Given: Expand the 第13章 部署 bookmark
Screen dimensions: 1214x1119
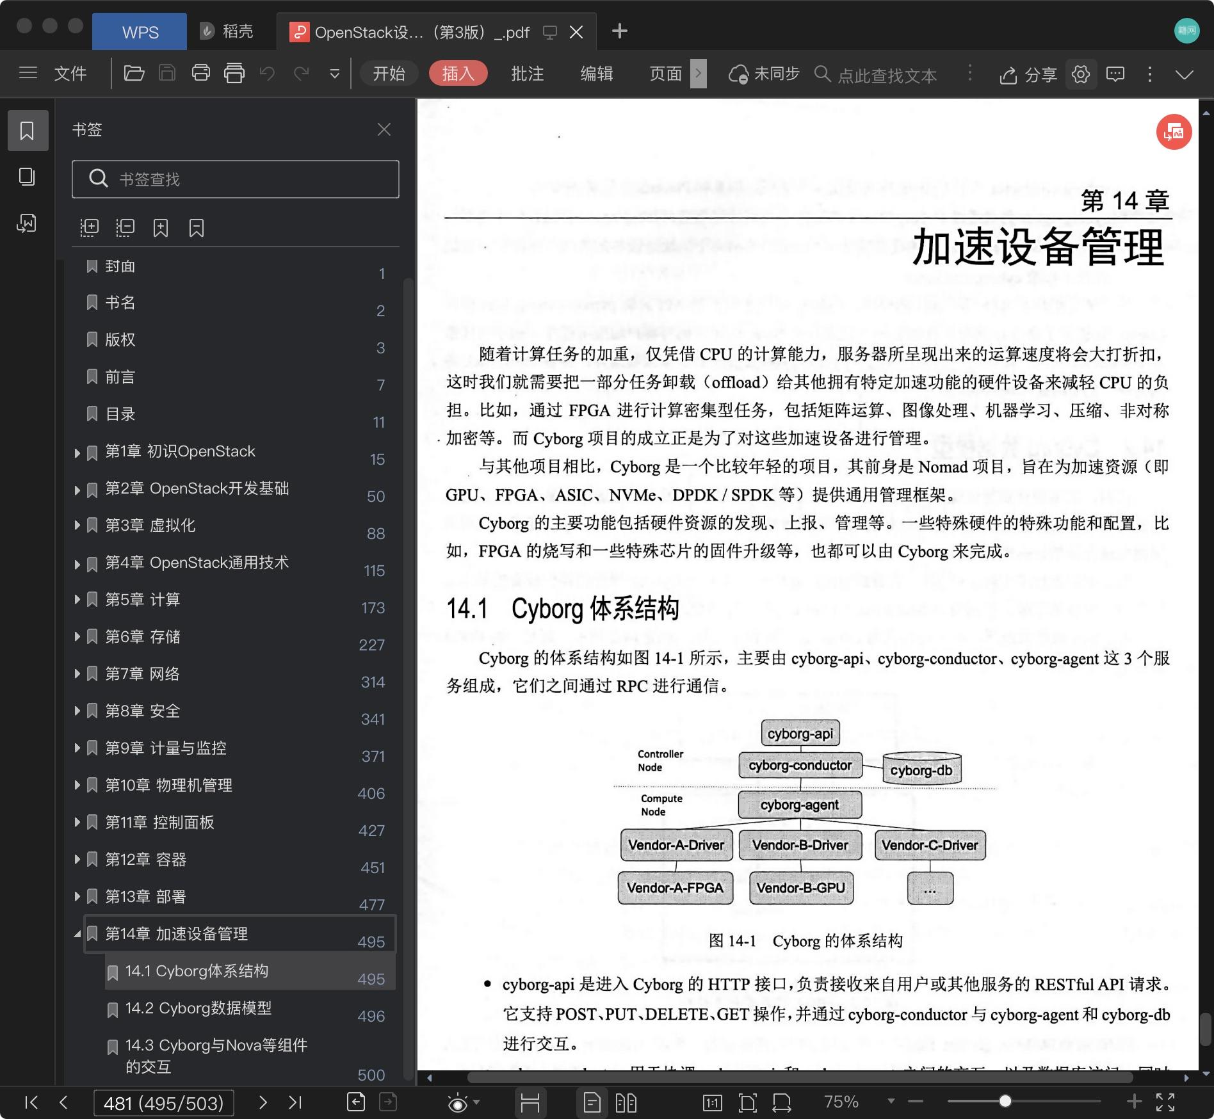Looking at the screenshot, I should pyautogui.click(x=77, y=897).
